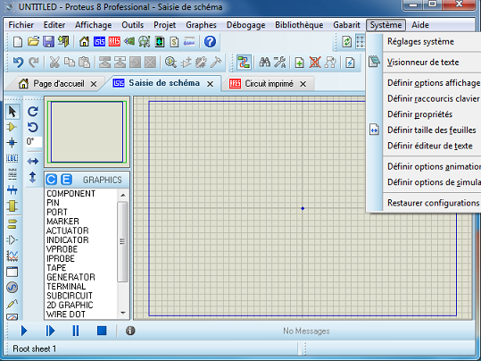Viewport: 481px width, 361px height.
Task: Select the Wire Label LBL tool
Action: tap(12, 158)
